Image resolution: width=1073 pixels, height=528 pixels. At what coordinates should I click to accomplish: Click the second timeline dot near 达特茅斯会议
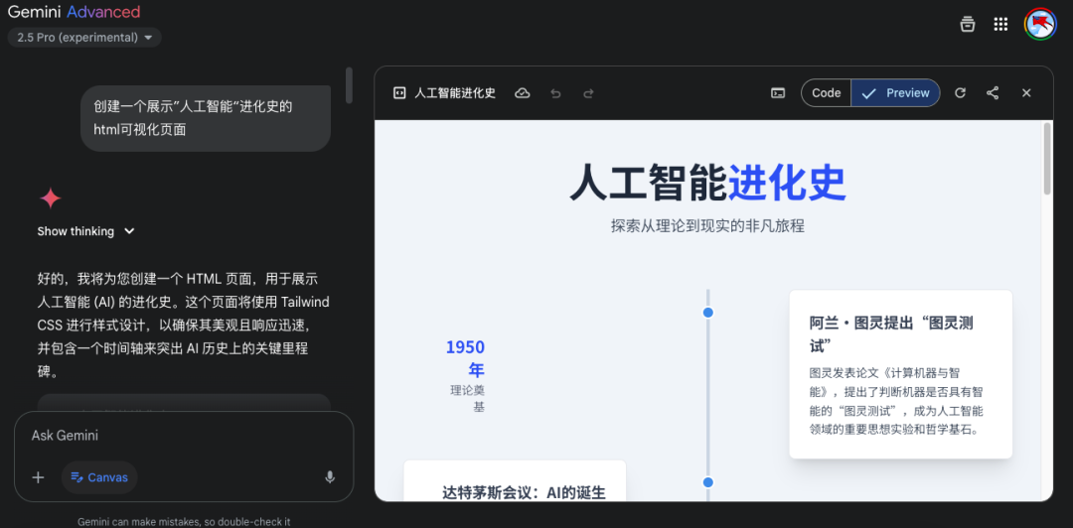708,482
